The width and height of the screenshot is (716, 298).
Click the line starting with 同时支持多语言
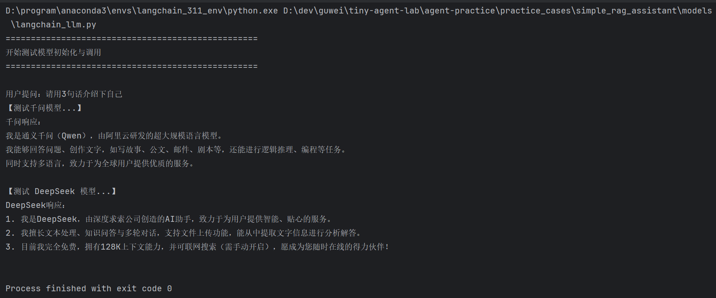coord(99,163)
